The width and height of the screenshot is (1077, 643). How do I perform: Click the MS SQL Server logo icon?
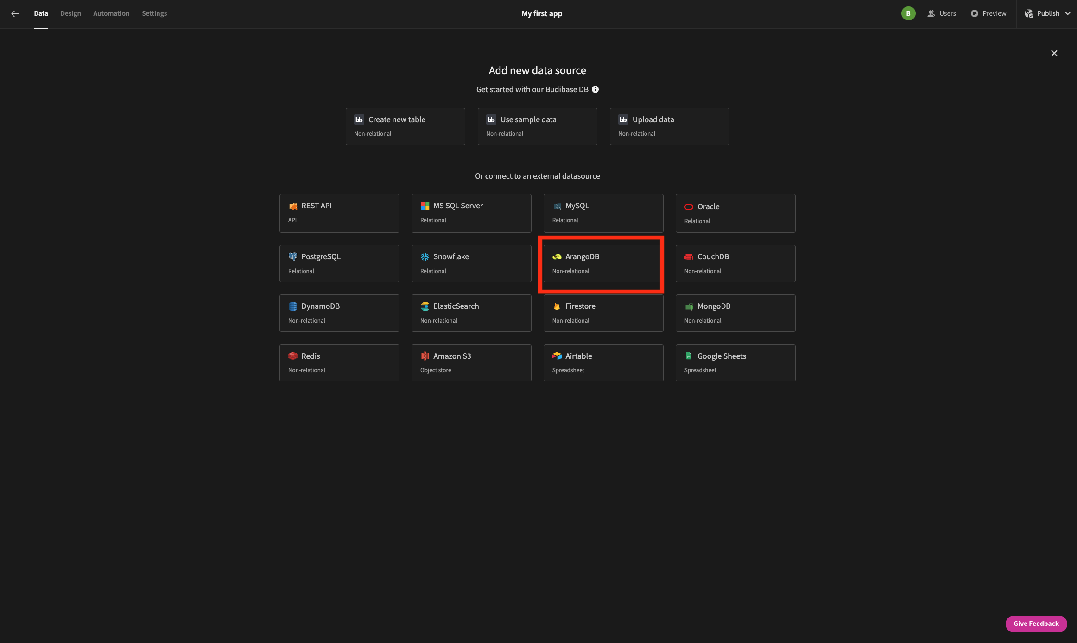[x=425, y=206]
